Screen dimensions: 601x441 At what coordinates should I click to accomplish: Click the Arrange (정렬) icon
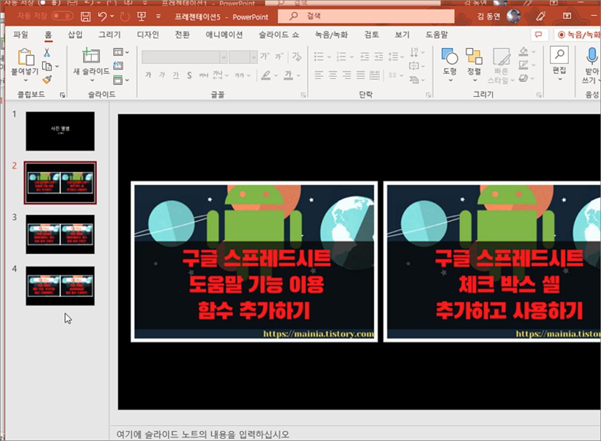click(474, 56)
